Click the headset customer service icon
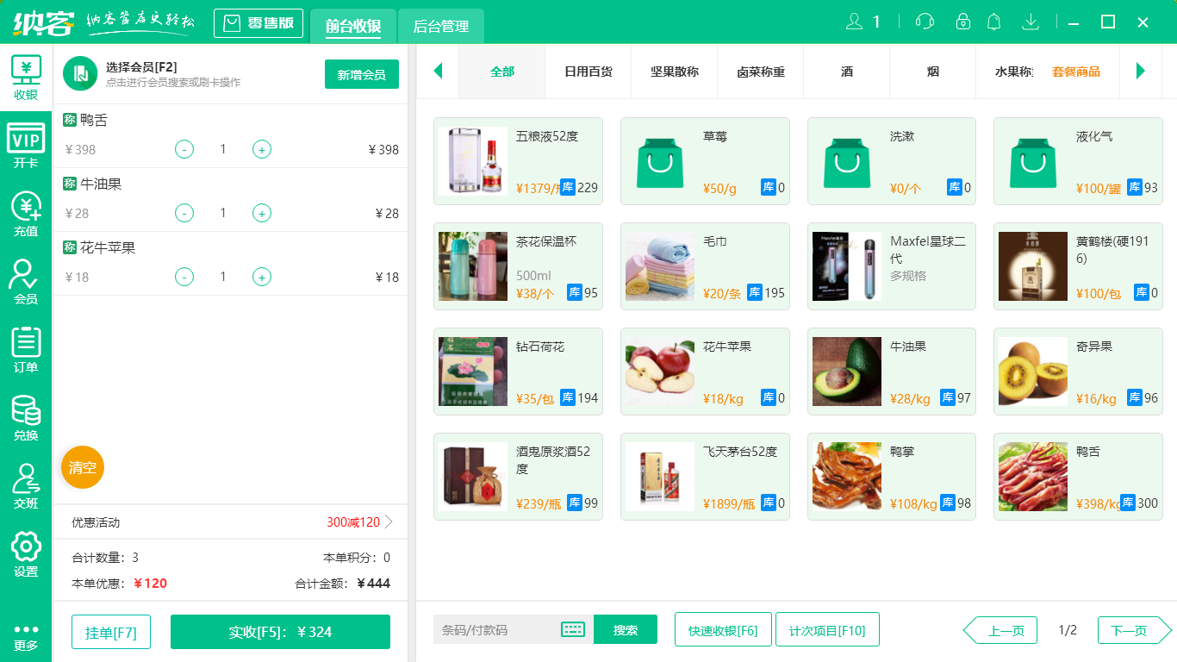 click(x=924, y=22)
